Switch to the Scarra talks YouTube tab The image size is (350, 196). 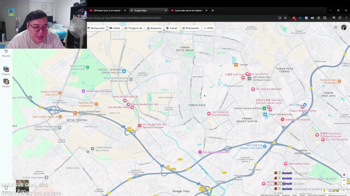click(x=189, y=11)
